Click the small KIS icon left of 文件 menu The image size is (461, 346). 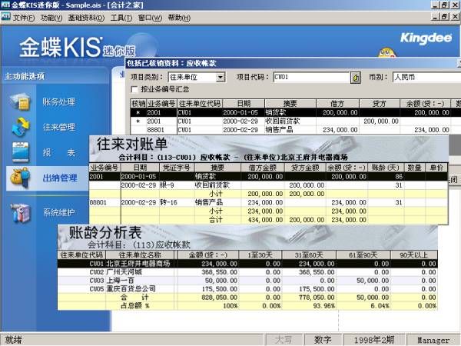[x=7, y=17]
